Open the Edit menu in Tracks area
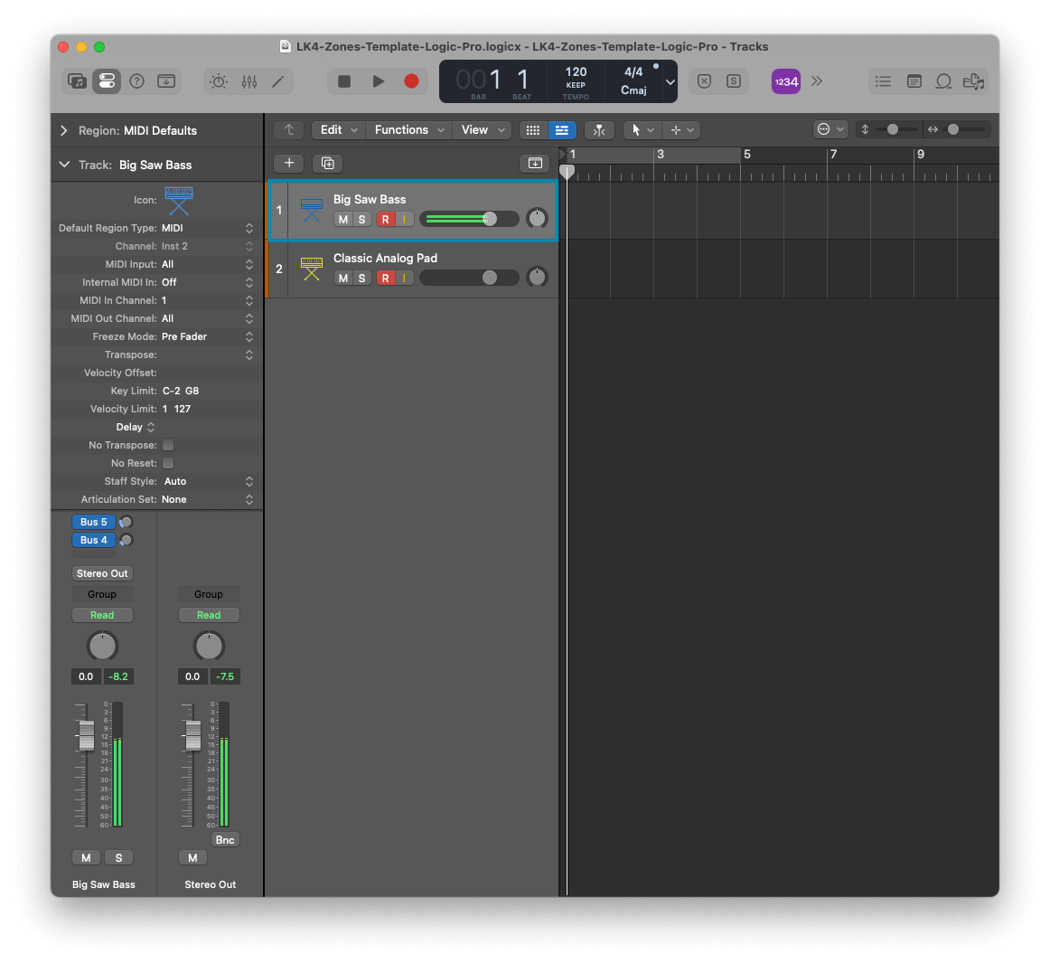The height and width of the screenshot is (964, 1050). (x=338, y=130)
